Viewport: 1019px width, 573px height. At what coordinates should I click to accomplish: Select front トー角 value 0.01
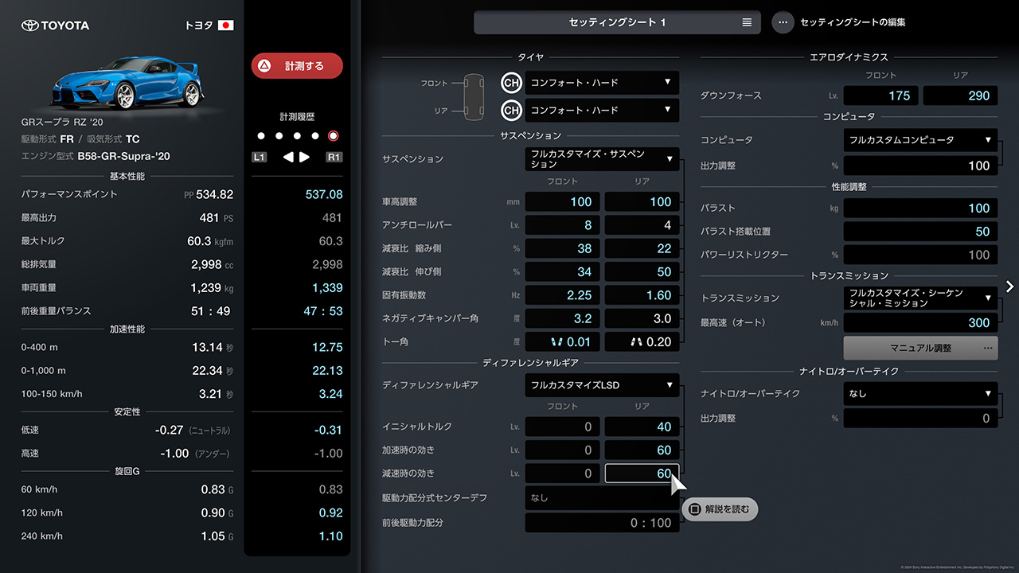[562, 341]
